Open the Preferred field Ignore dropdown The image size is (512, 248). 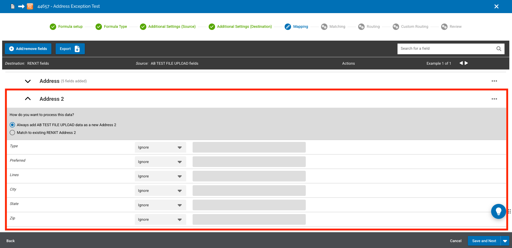(x=160, y=162)
